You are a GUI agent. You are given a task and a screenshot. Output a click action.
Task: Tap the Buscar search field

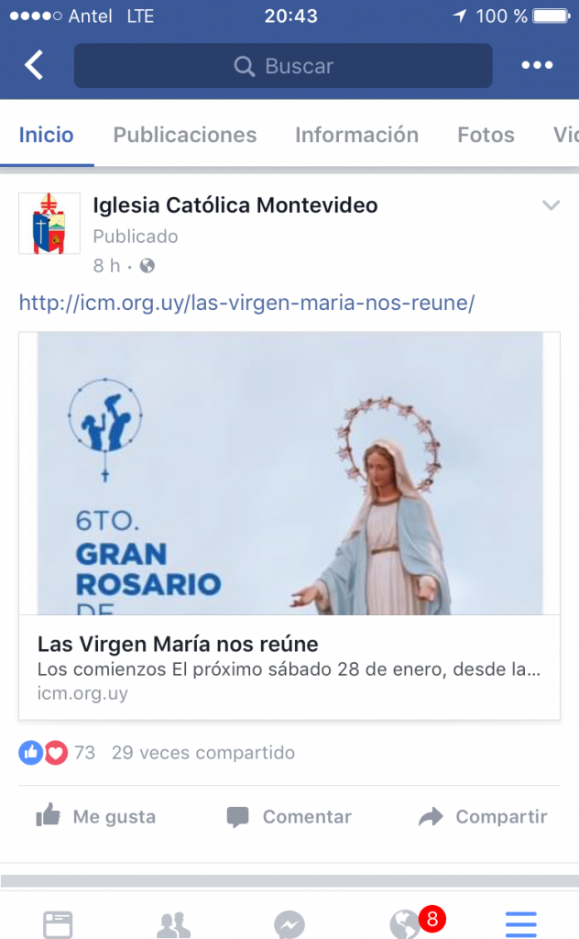[283, 65]
